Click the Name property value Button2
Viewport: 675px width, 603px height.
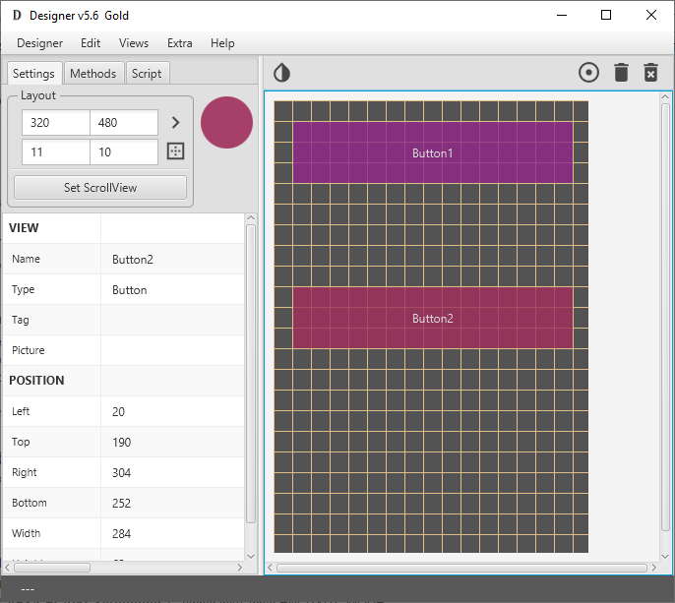[172, 260]
